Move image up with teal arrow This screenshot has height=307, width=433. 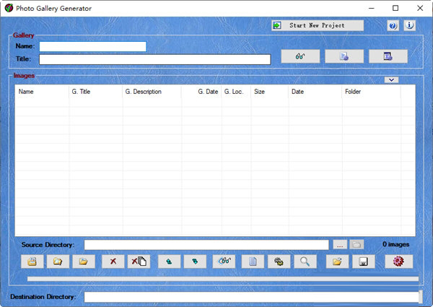click(170, 261)
